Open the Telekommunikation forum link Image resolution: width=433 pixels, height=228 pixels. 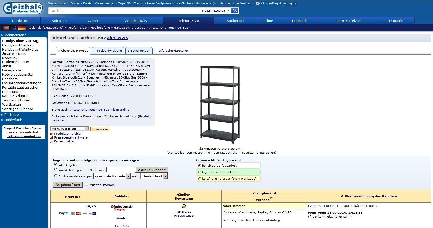point(24,136)
